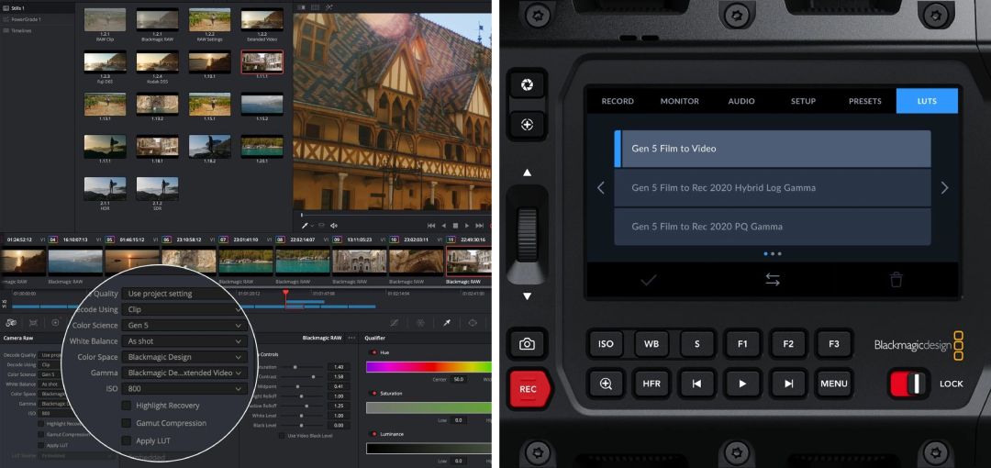Switch to the MONITOR tab on camera
This screenshot has width=991, height=468.
coord(679,101)
